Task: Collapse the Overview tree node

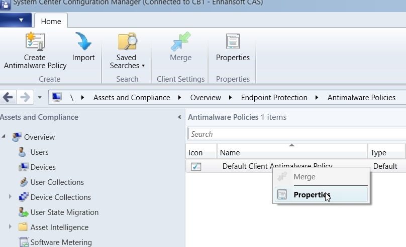Action: point(4,136)
